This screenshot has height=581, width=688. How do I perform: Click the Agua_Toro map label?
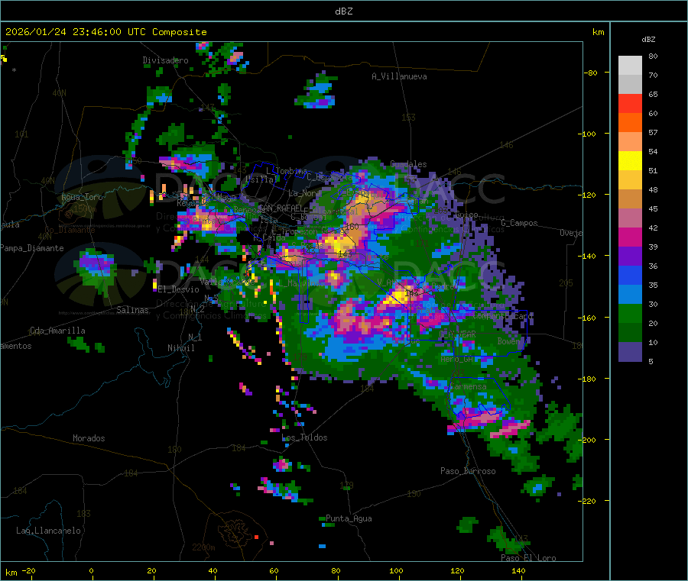tap(82, 197)
